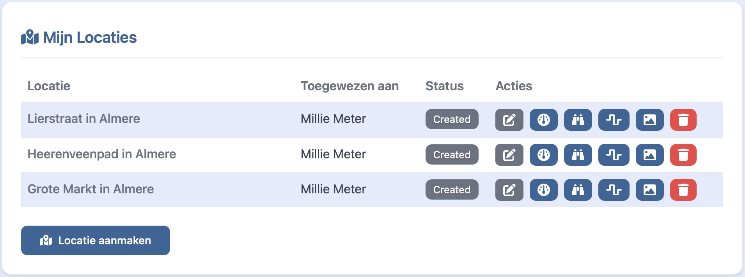745x277 pixels.
Task: Open the gauge view for Grote Markt in Almere
Action: coord(544,190)
